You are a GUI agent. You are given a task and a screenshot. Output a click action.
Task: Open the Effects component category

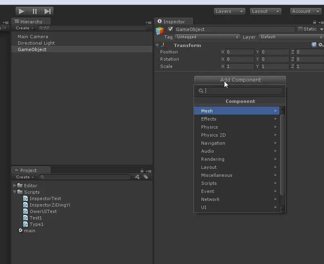click(236, 119)
